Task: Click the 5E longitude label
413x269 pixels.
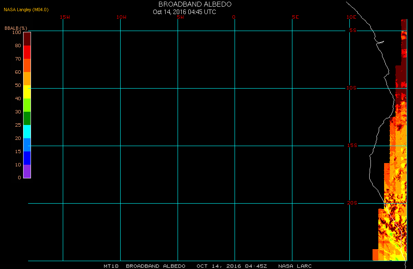Action: click(295, 17)
